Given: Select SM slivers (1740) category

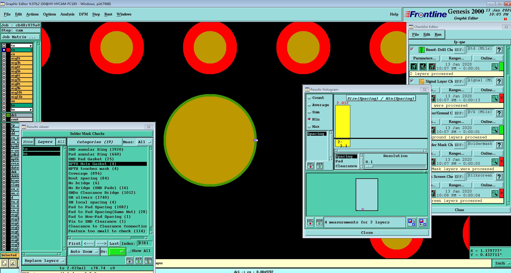Looking at the screenshot, I should 89,198.
